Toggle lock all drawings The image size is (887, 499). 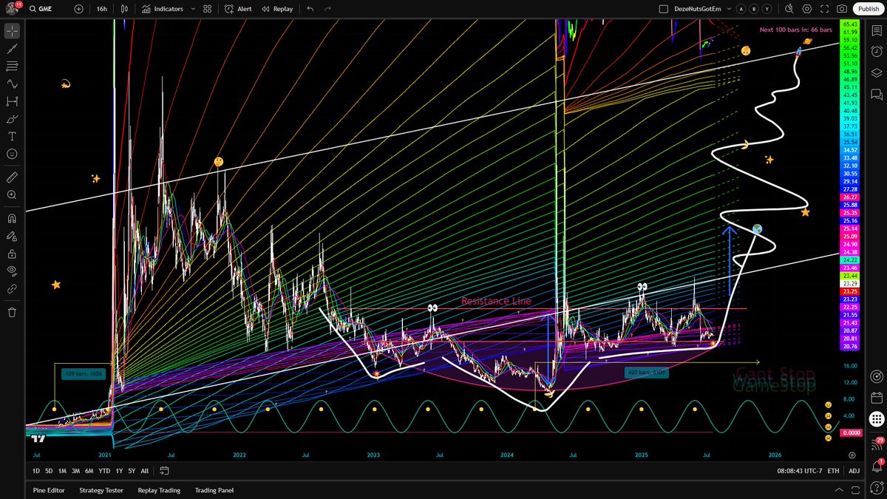click(x=12, y=254)
